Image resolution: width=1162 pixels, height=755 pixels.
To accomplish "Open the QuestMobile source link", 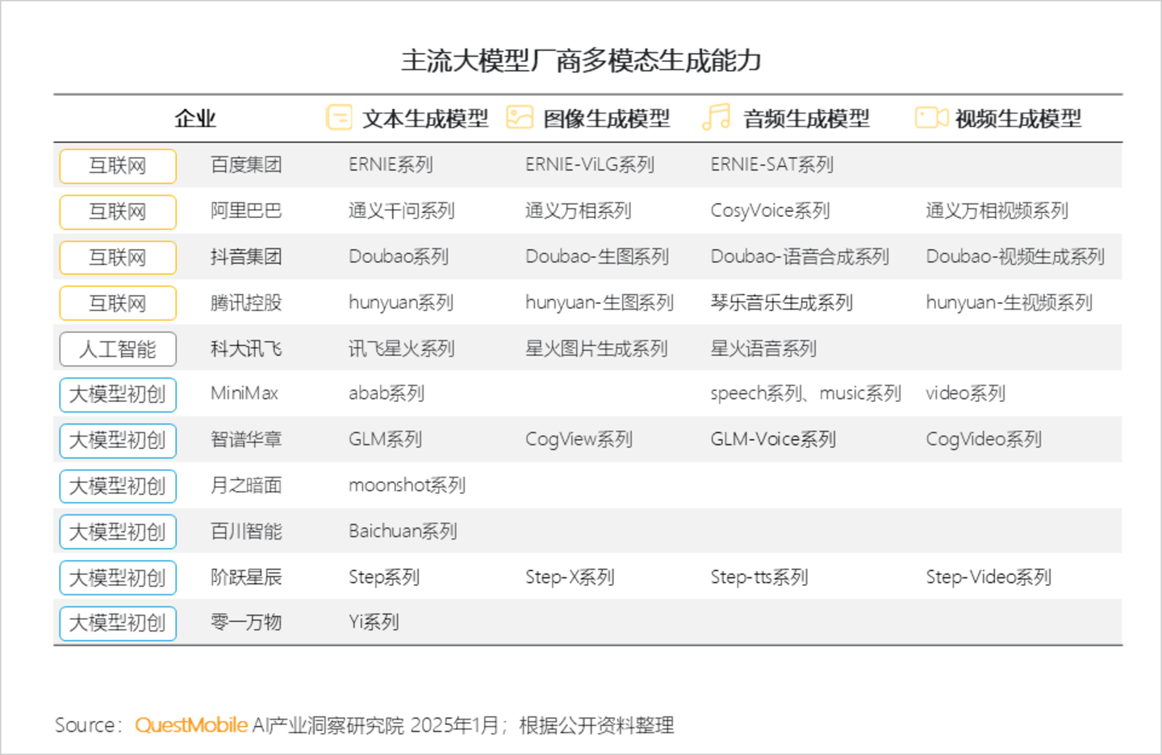I will point(191,725).
